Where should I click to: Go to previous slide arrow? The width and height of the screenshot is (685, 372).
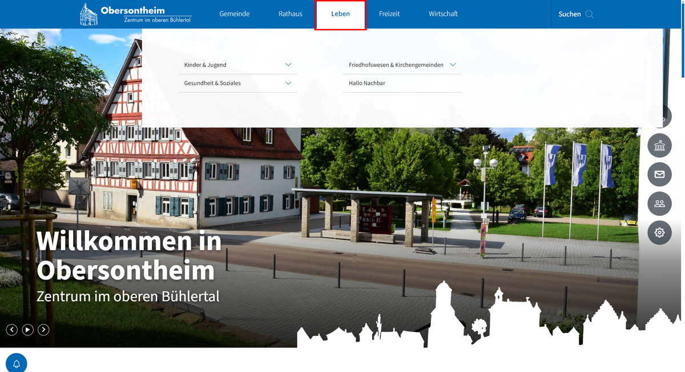click(x=12, y=330)
